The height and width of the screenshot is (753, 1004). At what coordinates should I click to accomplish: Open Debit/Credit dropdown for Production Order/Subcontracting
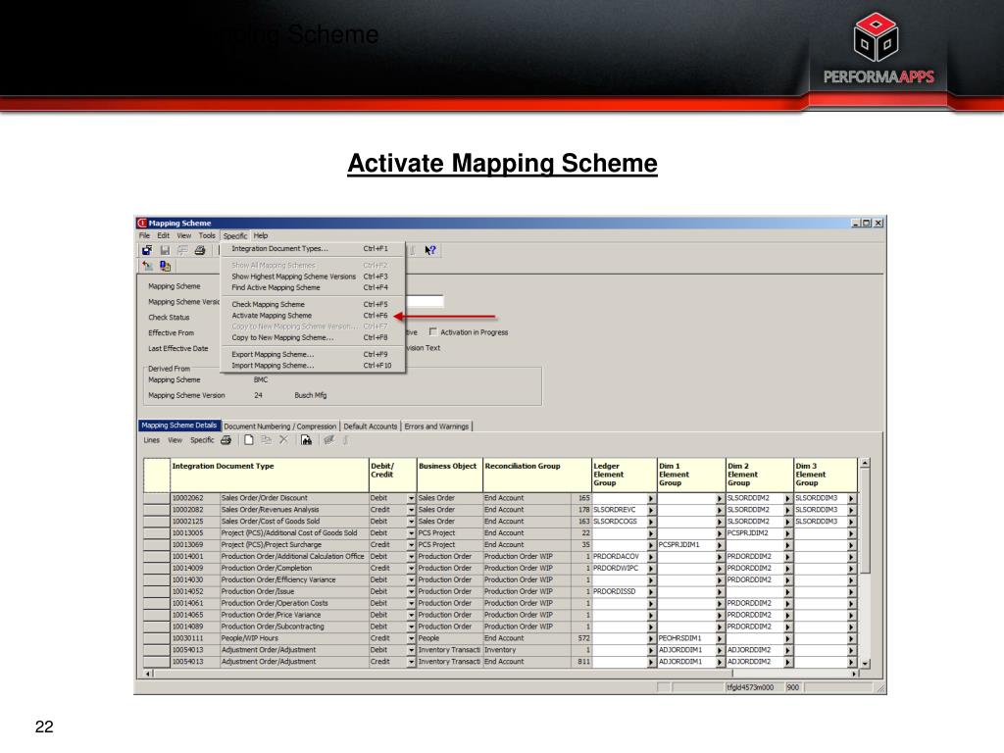411,627
